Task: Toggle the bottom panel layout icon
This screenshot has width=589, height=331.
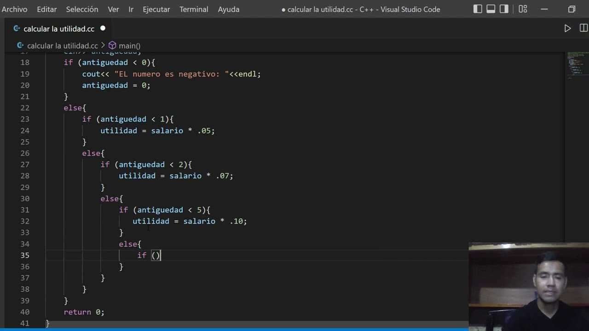Action: click(491, 9)
